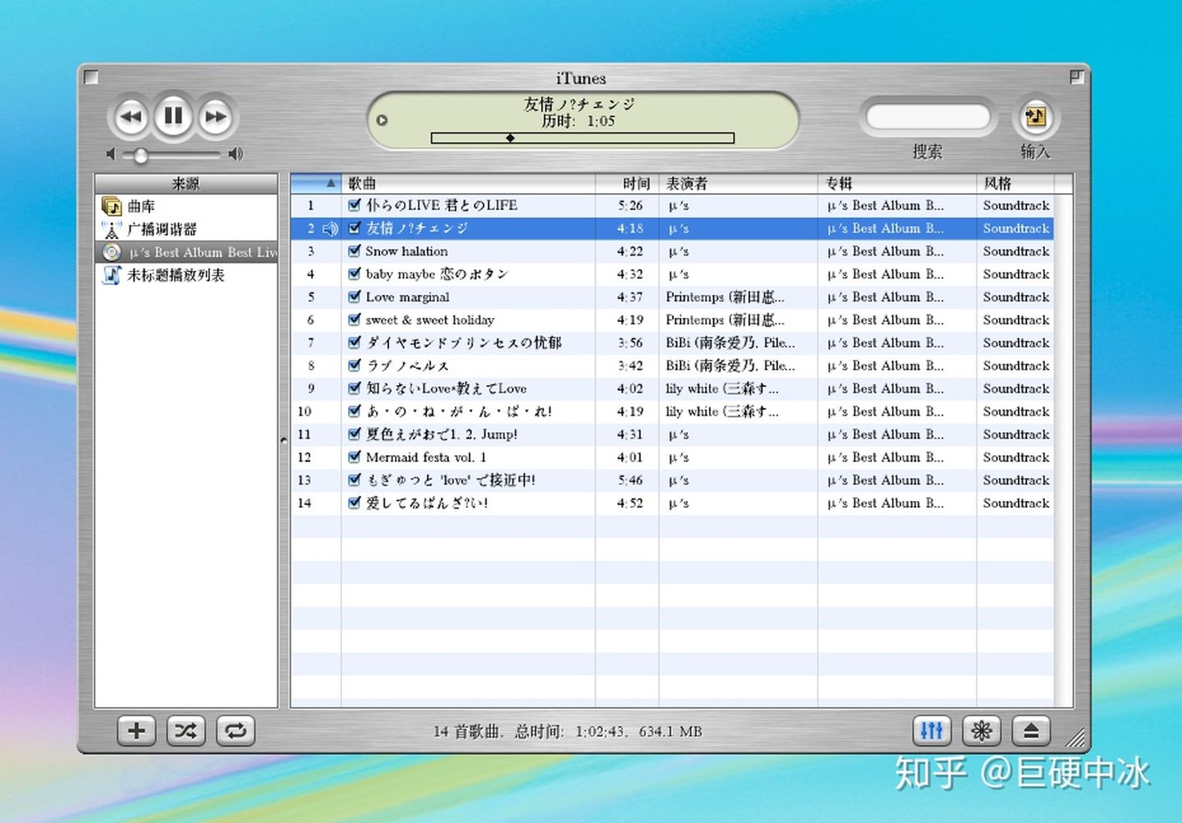Click the search input field
Viewport: 1182px width, 823px height.
pos(928,117)
